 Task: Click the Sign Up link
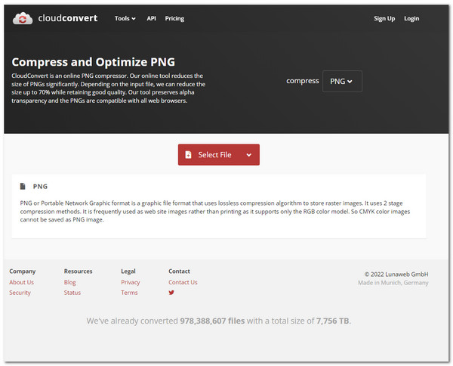(384, 18)
